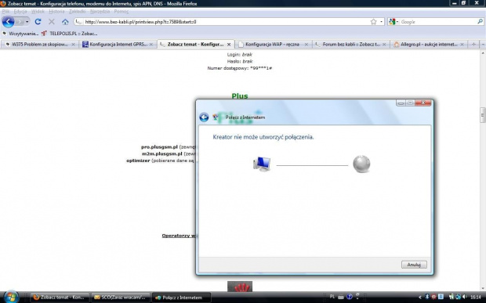Click the back arrow in the connection wizard
The image size is (486, 303).
[x=204, y=117]
